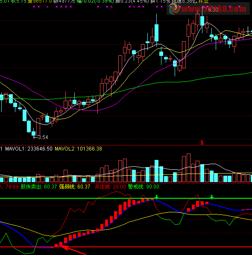The height and width of the screenshot is (255, 252).
Task: Select the yellow 强弱线: 60.37 label
Action: [75, 186]
